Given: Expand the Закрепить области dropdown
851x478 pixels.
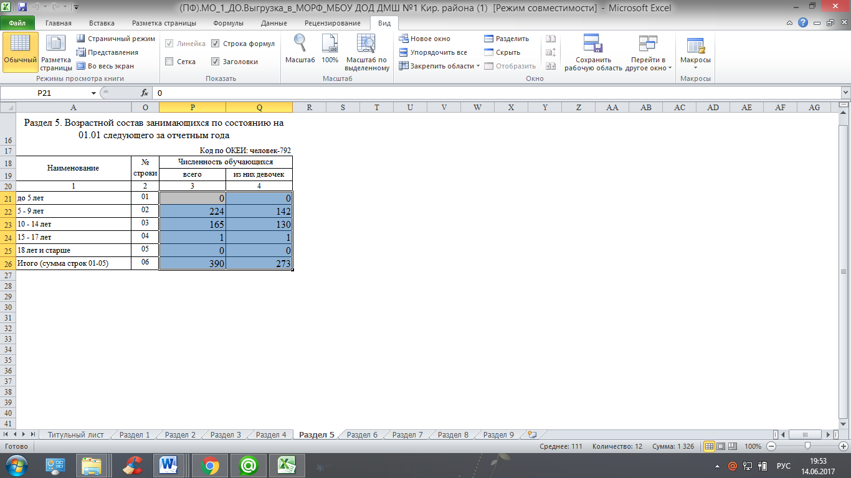Looking at the screenshot, I should tap(440, 66).
